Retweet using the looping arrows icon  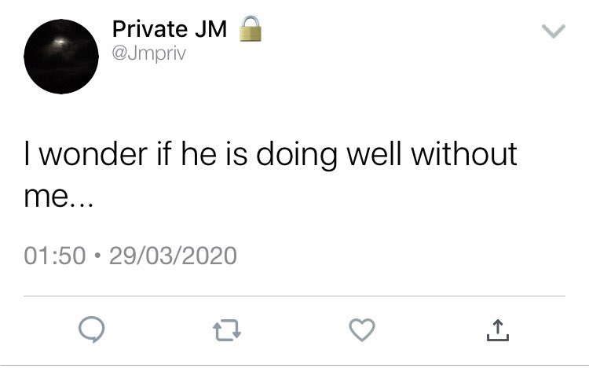tap(227, 330)
